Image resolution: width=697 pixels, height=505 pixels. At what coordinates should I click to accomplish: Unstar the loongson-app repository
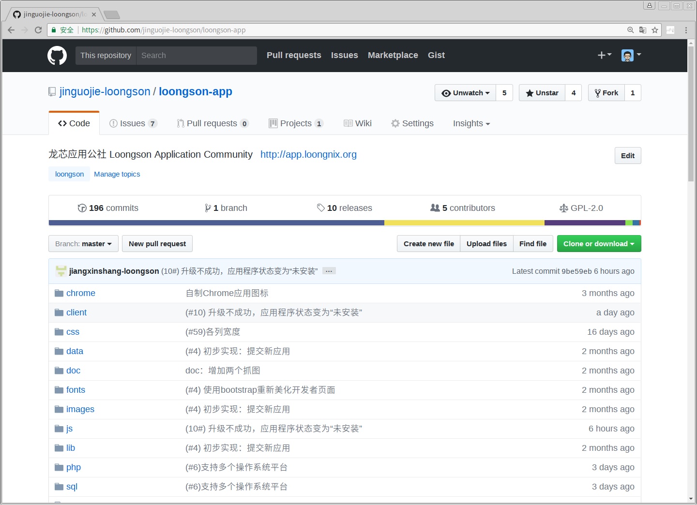pos(542,93)
